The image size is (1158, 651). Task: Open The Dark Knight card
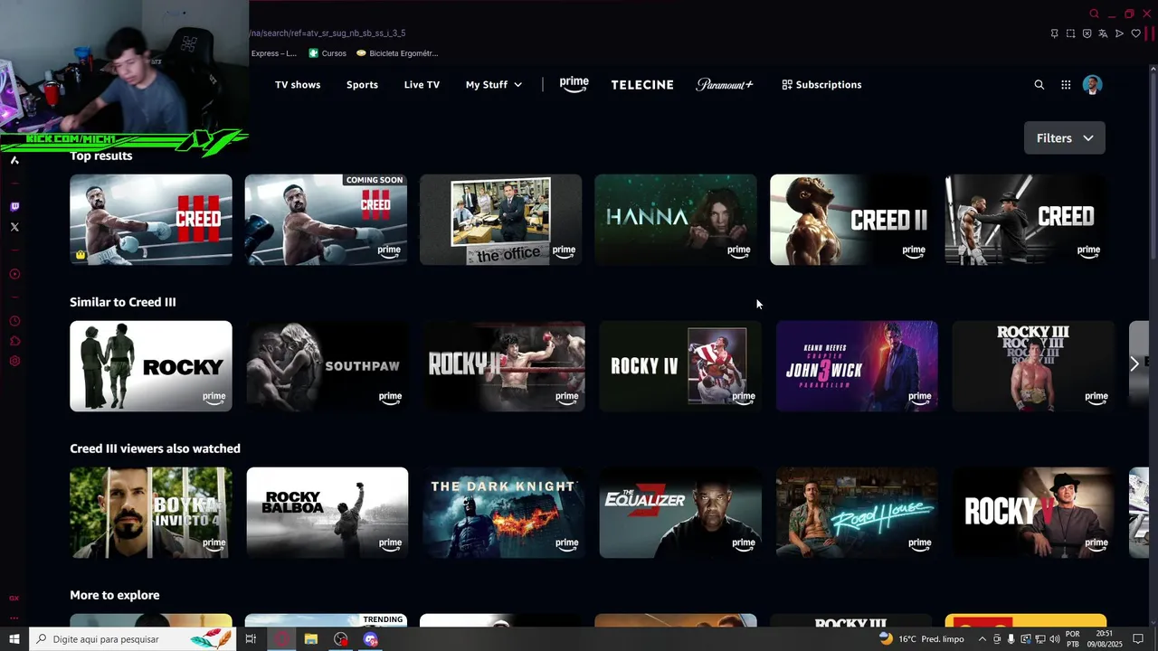[x=504, y=513]
